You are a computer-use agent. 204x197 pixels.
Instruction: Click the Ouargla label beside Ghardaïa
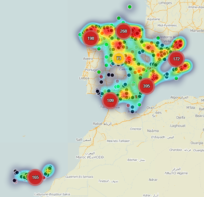(199, 150)
